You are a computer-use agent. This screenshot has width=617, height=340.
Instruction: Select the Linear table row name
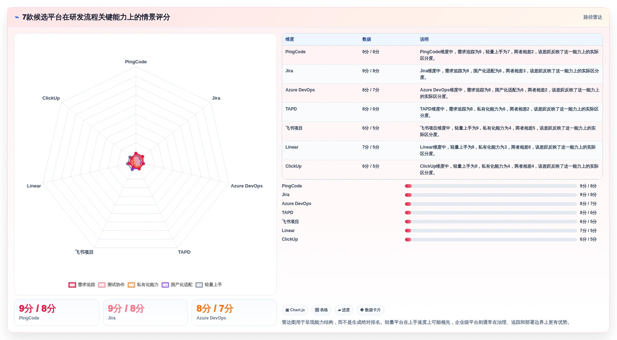point(292,147)
